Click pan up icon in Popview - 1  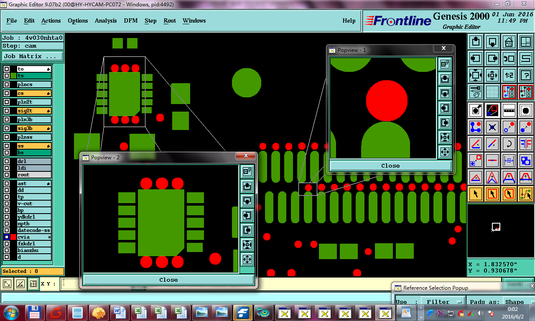(x=445, y=79)
